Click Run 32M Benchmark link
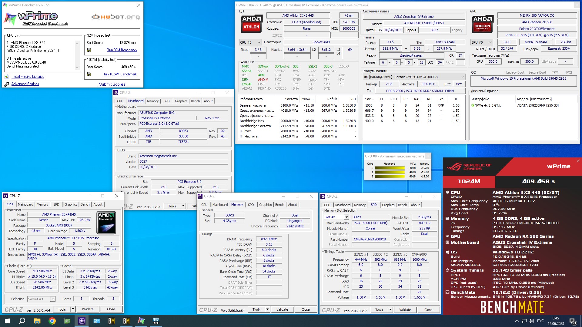 [x=122, y=50]
